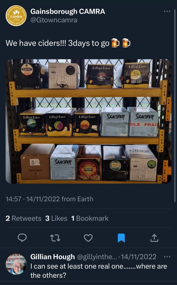Viewport: 177px width, 285px height.
Task: View the 2 Retweets list
Action: 23,218
